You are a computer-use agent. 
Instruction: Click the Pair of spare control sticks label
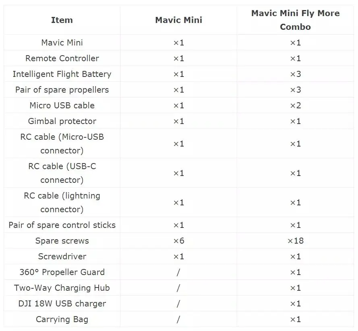(62, 225)
